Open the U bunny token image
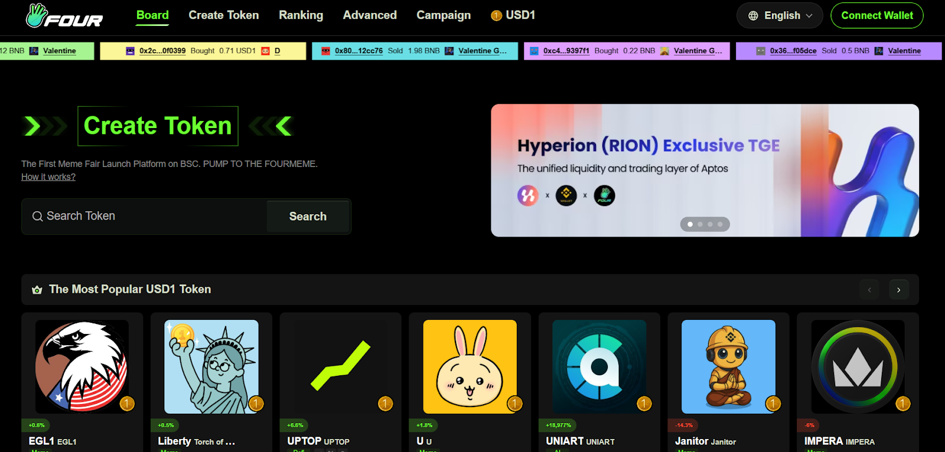 470,366
